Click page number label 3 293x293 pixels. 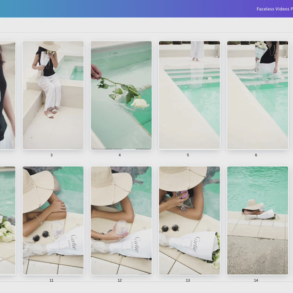point(51,155)
